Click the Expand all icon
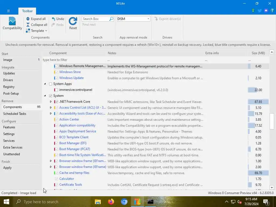The width and height of the screenshot is (276, 207). click(x=28, y=19)
